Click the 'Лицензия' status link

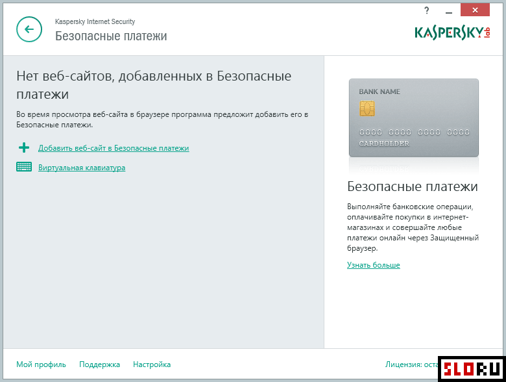pyautogui.click(x=411, y=364)
